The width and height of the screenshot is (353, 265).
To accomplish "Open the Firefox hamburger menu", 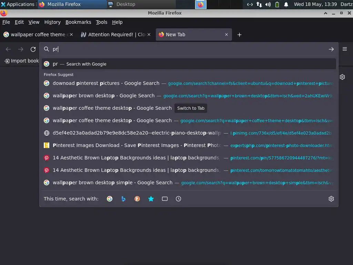I will point(345,49).
